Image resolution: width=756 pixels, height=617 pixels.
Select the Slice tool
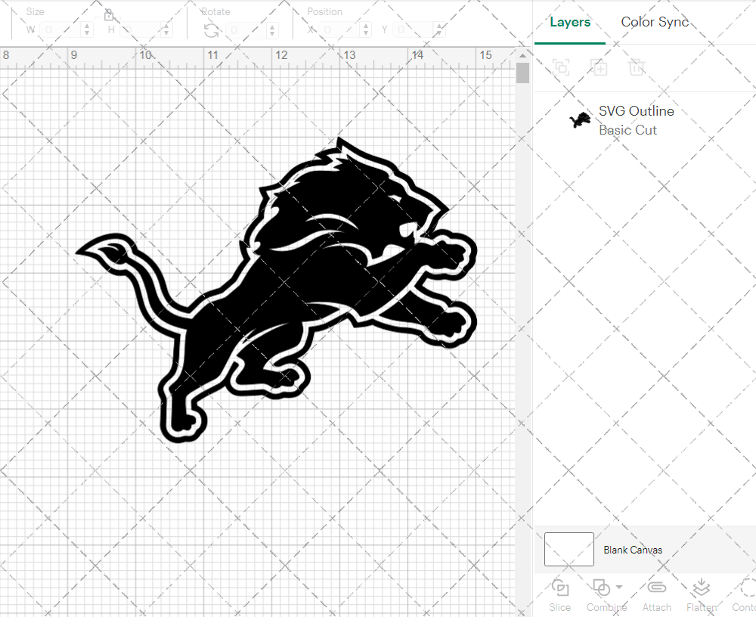560,594
